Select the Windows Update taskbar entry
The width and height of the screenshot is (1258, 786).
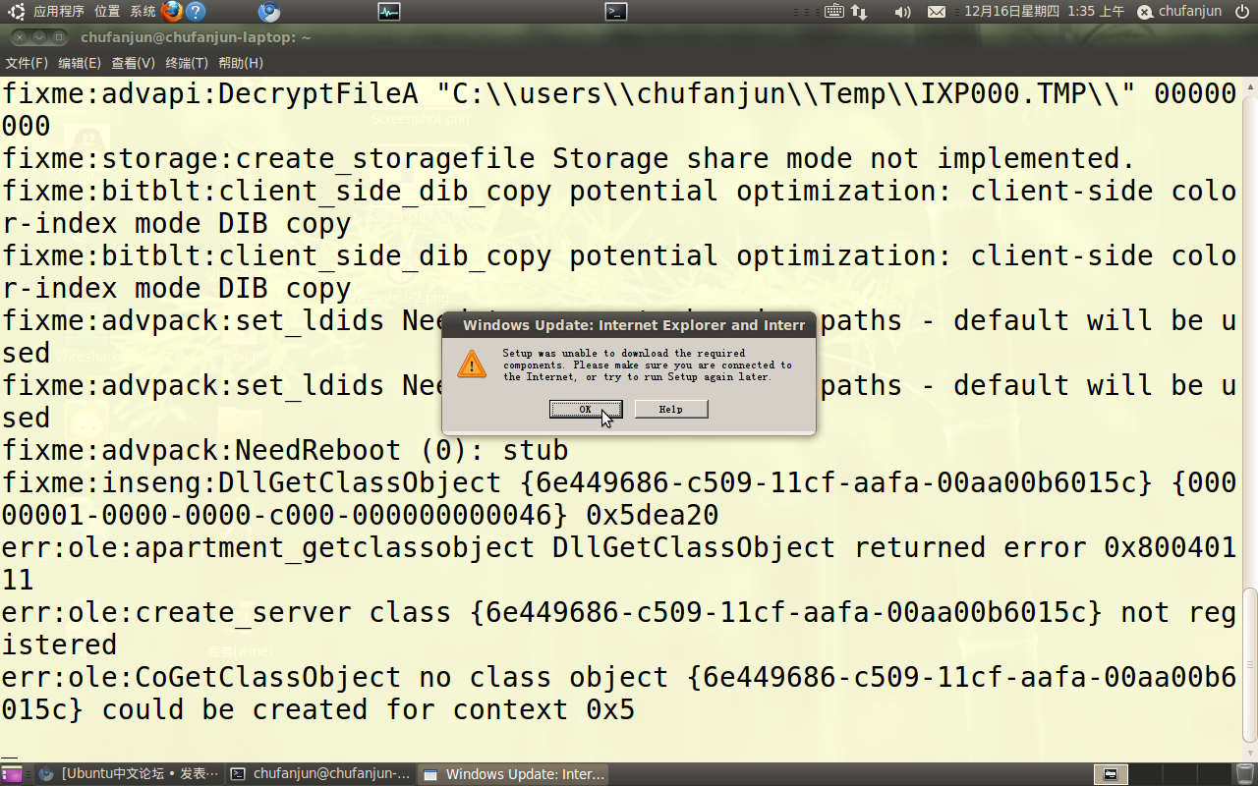(x=513, y=774)
